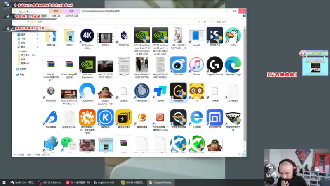Click the file list vertical scrollbar
Image resolution: width=330 pixels, height=186 pixels.
pos(245,84)
